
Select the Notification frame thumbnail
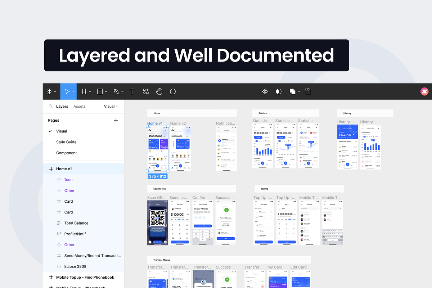[226, 148]
